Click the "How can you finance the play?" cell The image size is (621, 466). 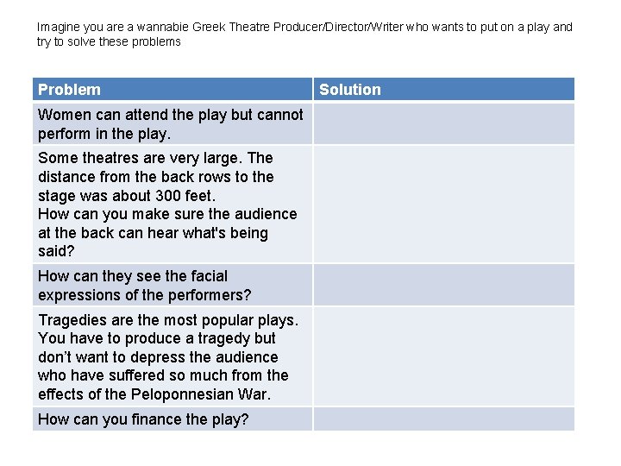click(x=143, y=419)
